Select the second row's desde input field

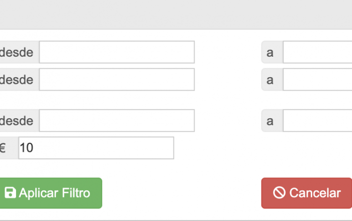117,80
